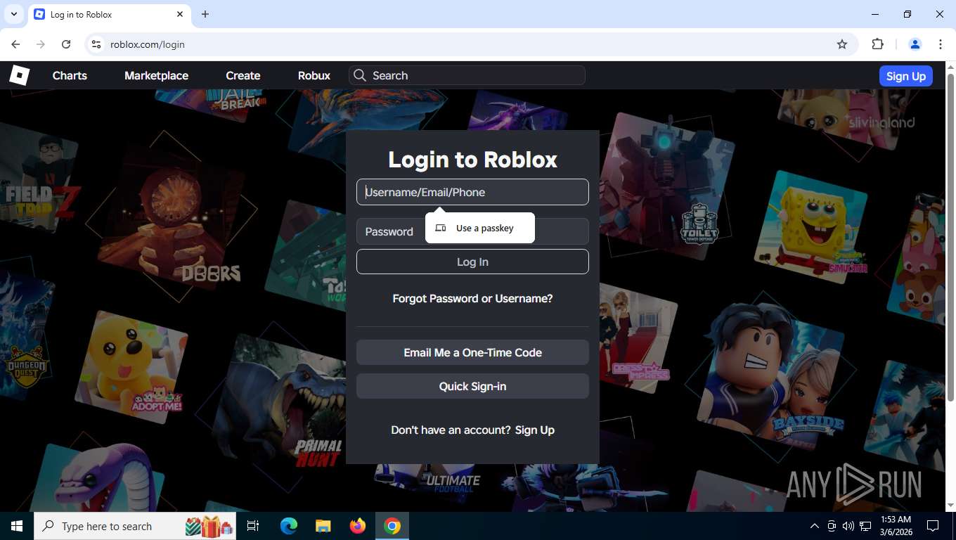Image resolution: width=956 pixels, height=540 pixels.
Task: Open network status tray icon
Action: (865, 526)
